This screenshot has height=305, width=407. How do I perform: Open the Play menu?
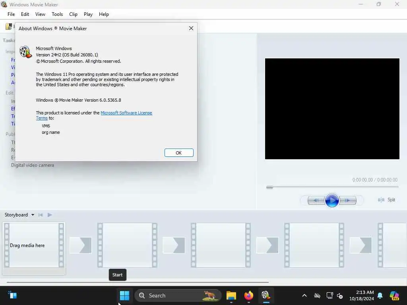click(x=88, y=14)
